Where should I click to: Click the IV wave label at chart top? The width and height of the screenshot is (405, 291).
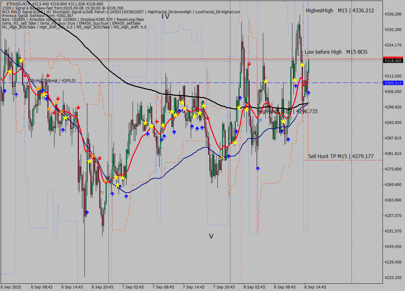click(x=165, y=16)
